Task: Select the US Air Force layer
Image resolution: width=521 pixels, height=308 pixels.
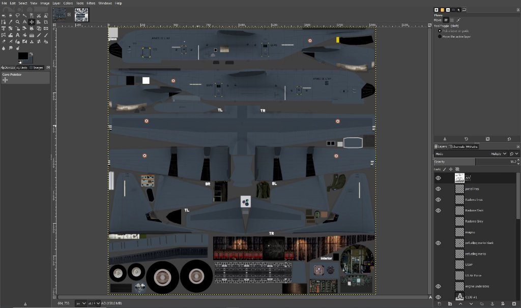Action: [473, 275]
